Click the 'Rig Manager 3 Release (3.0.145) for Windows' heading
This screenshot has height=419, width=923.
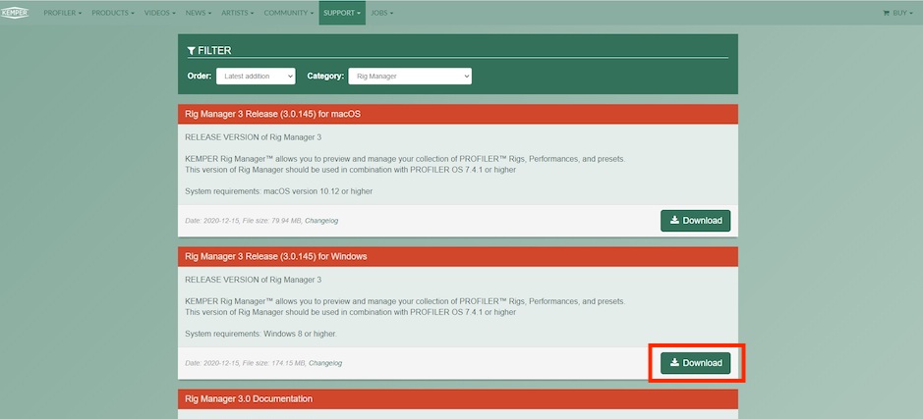coord(276,256)
